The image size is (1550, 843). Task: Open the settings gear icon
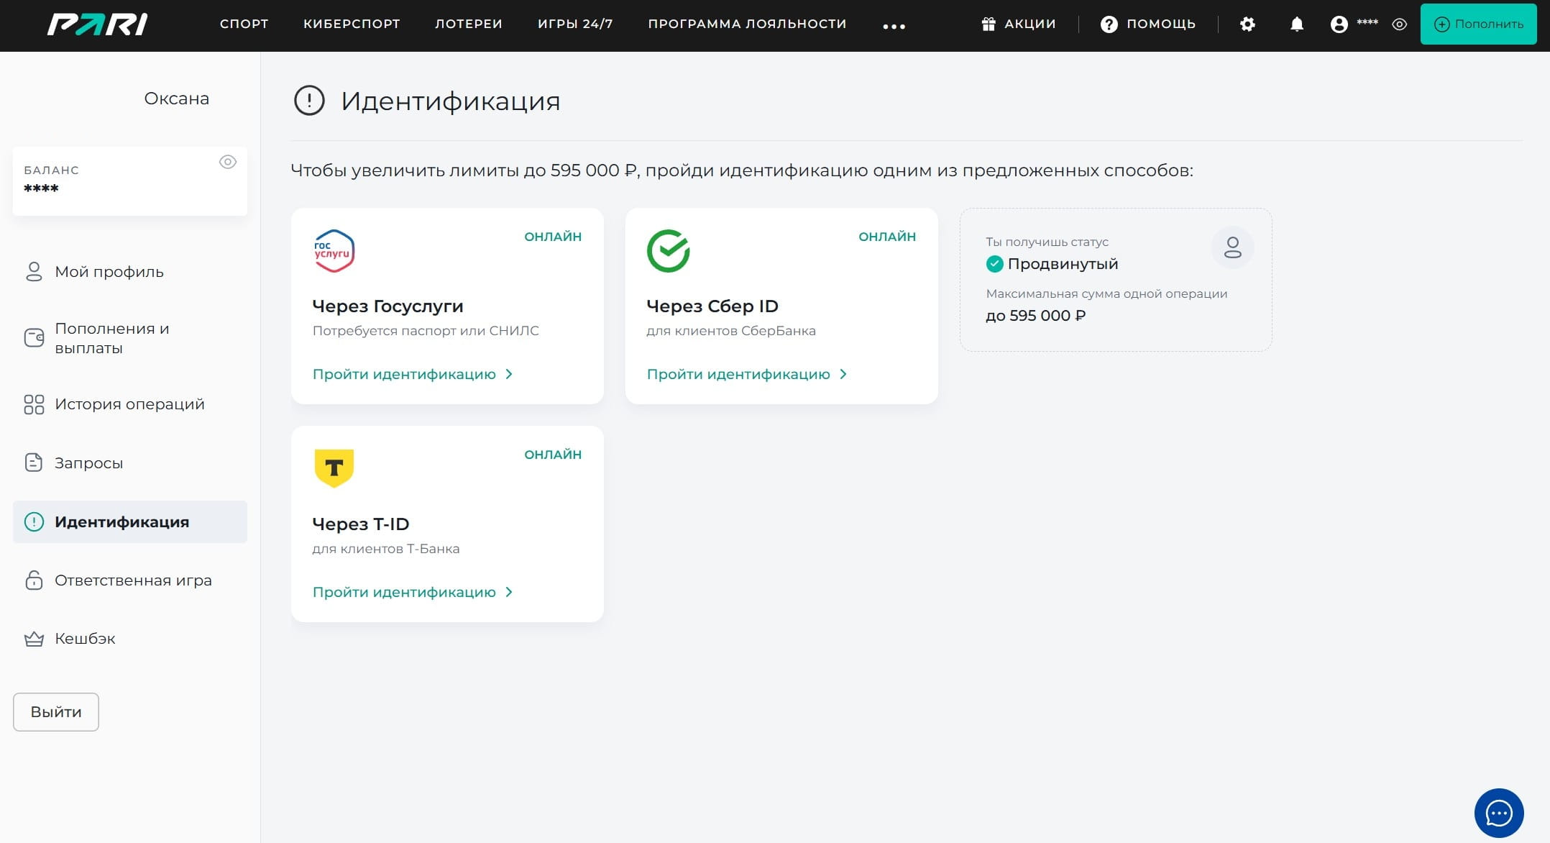point(1247,24)
